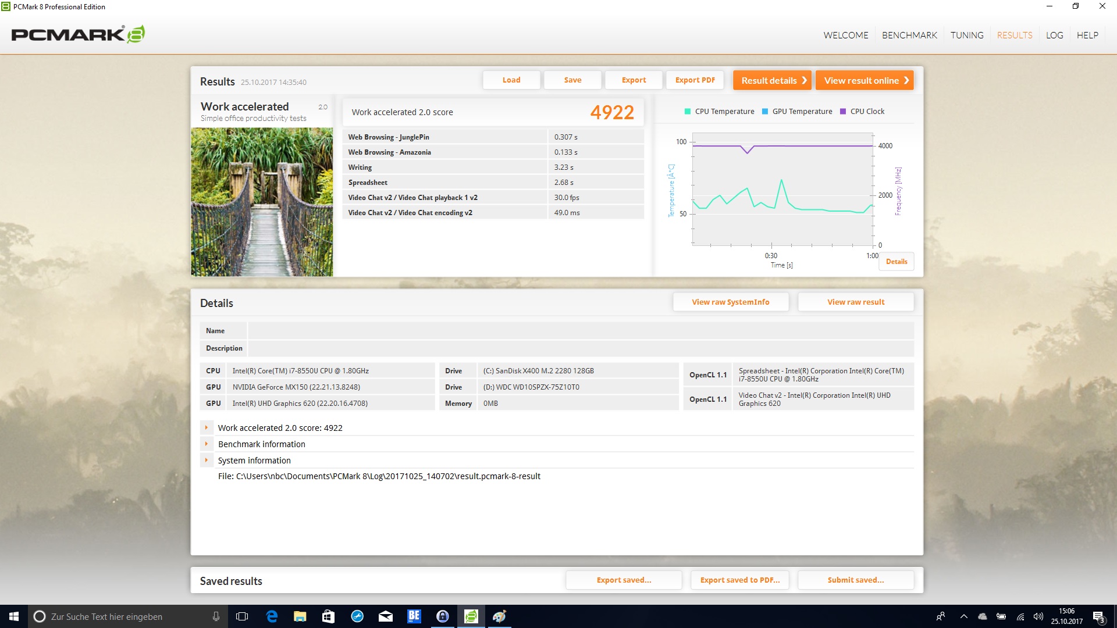Open the Mail app in taskbar

point(385,616)
